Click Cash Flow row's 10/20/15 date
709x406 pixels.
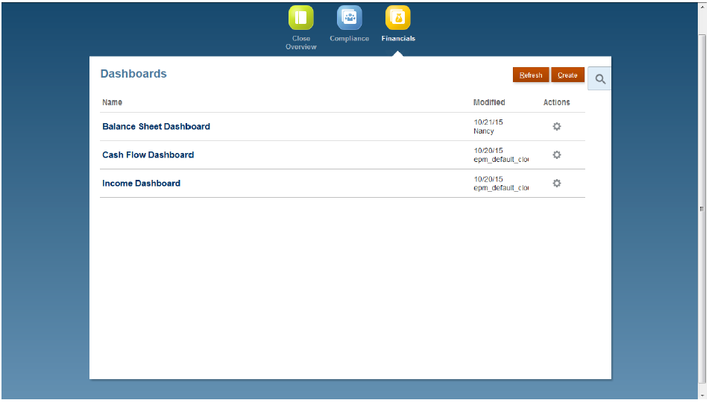pyautogui.click(x=488, y=151)
